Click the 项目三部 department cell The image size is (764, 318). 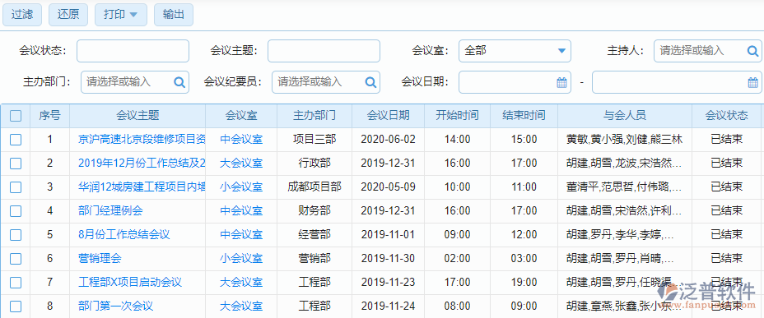click(314, 140)
